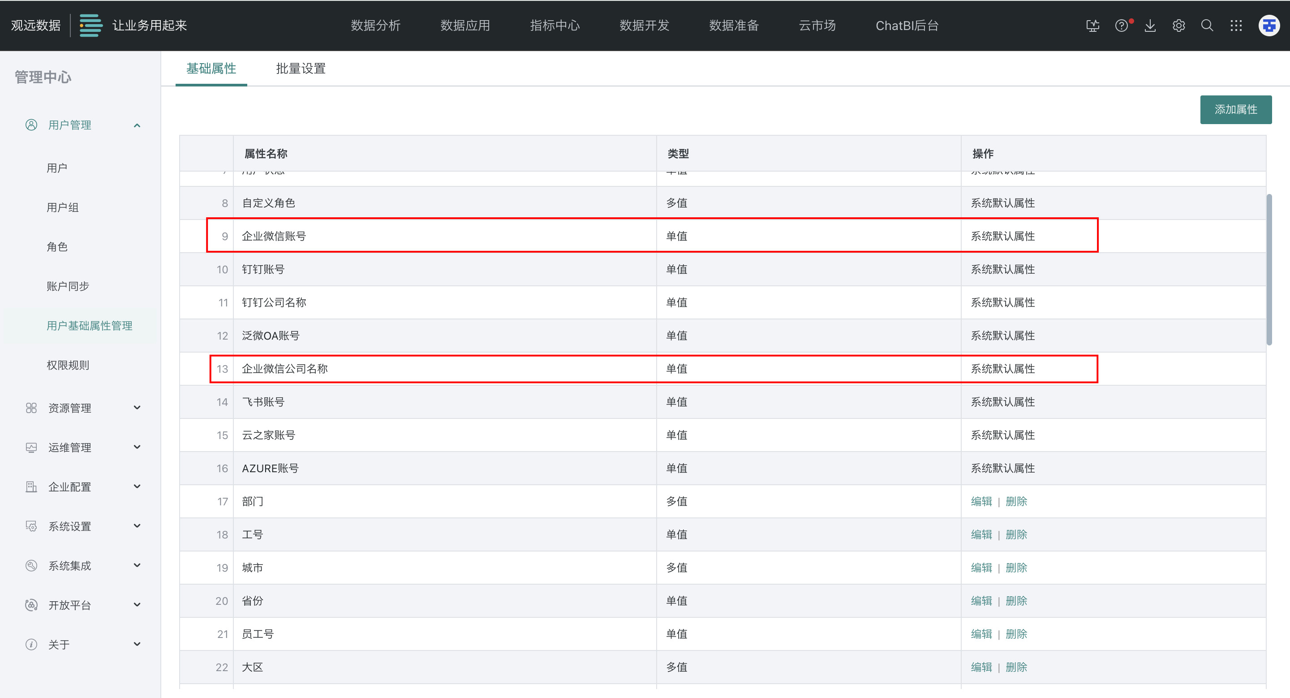1290x698 pixels.
Task: Open the ChatBI后台 top menu
Action: click(907, 26)
